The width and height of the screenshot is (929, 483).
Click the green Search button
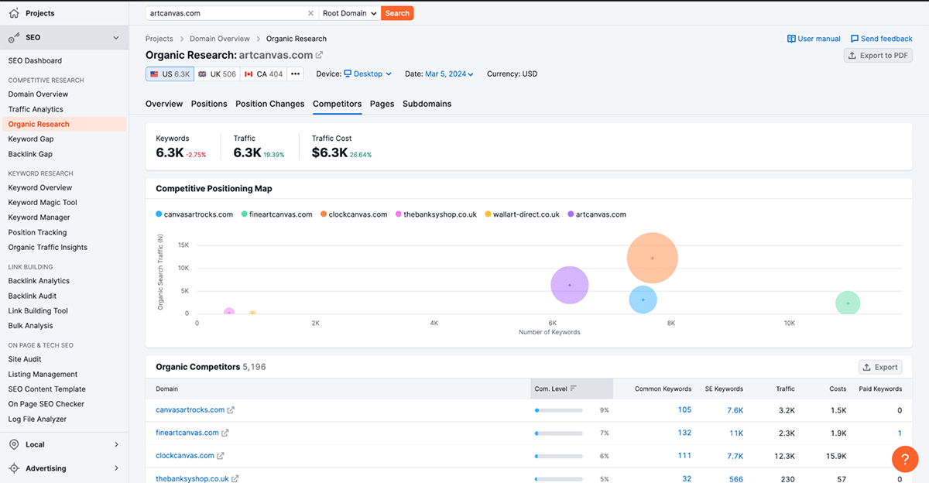point(397,12)
